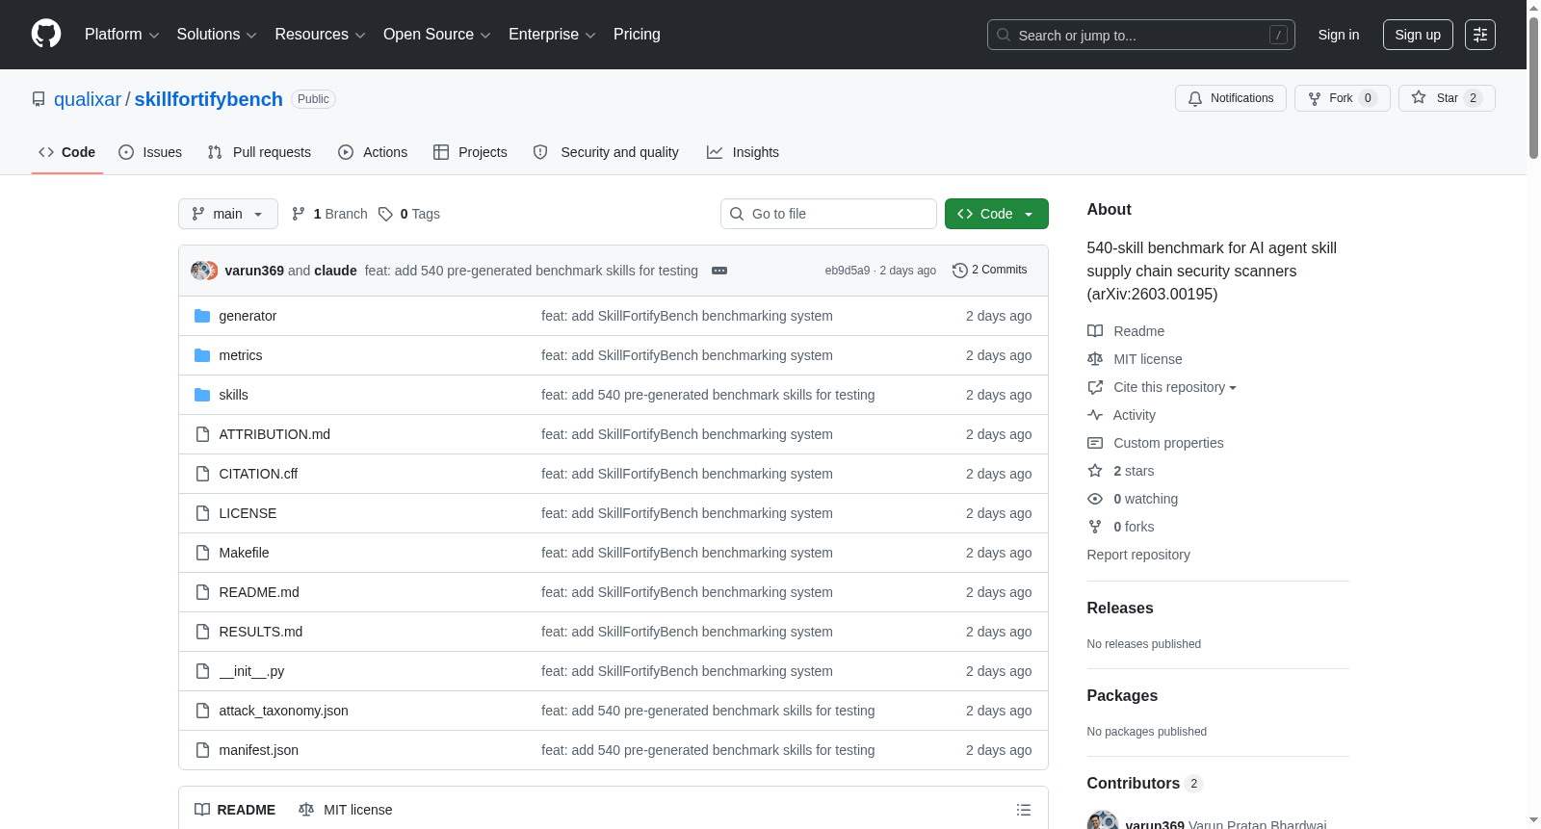
Task: Switch to the Actions tab
Action: coord(373,152)
